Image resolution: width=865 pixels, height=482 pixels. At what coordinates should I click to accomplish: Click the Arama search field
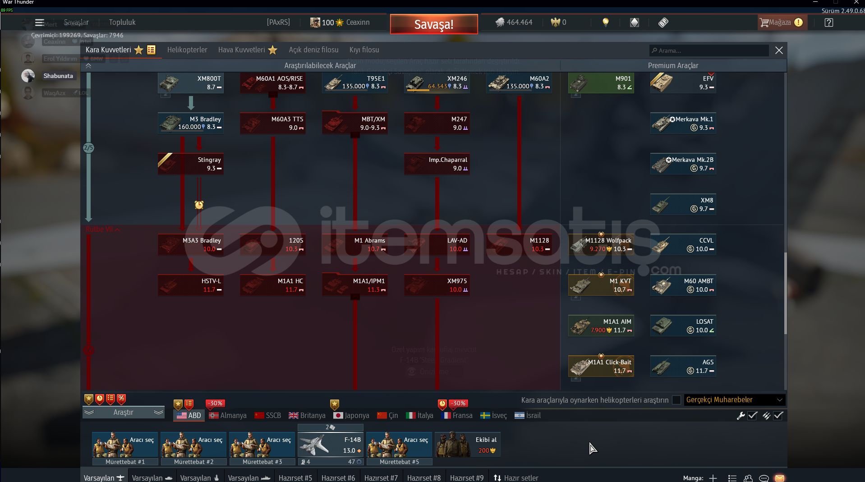click(709, 50)
